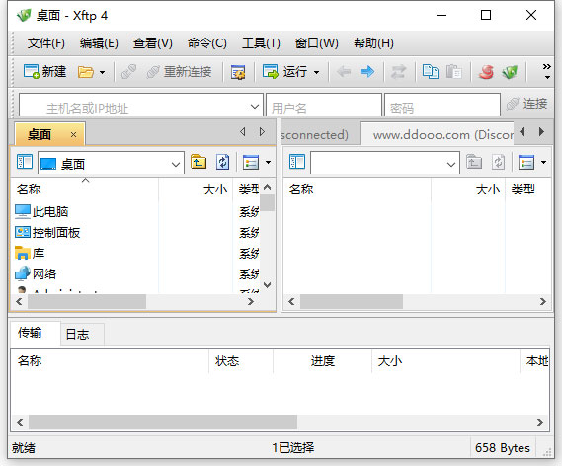
Task: Click local tab scroll left arrow
Action: (243, 132)
